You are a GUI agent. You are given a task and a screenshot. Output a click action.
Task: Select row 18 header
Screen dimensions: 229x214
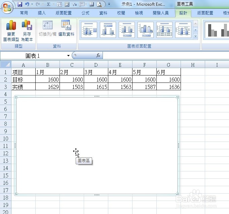click(6, 198)
